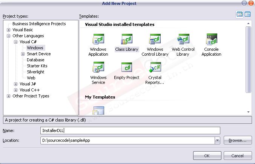Click the Console Application label text
255x164 pixels.
[211, 52]
